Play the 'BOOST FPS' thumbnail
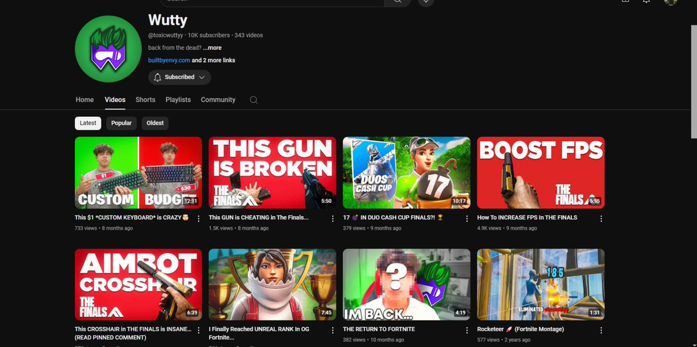The width and height of the screenshot is (697, 347). point(541,173)
